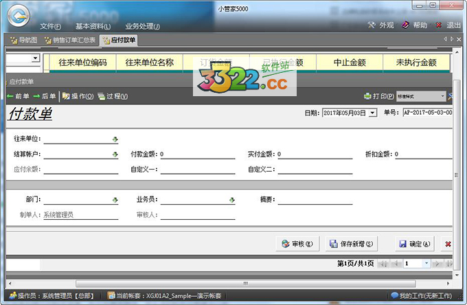
Task: Click the horizontal scrollbar left arrow
Action: coord(10,284)
